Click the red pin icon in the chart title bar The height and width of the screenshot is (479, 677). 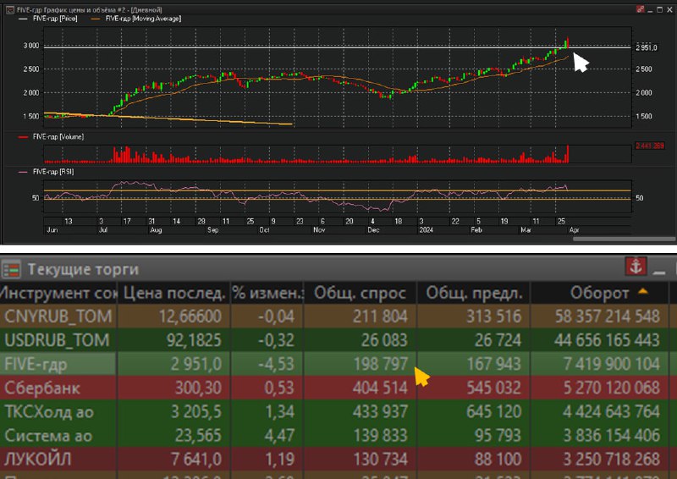[x=641, y=9]
